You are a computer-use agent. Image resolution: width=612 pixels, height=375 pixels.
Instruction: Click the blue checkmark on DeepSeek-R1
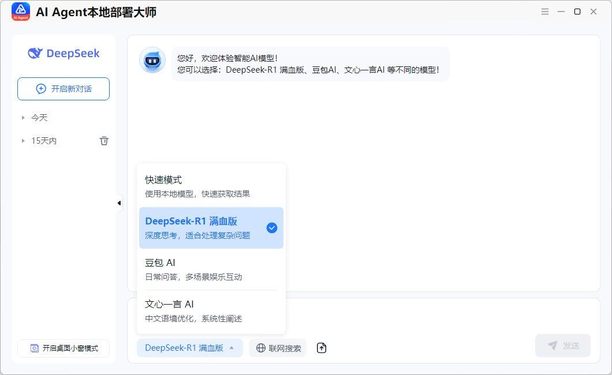click(x=272, y=228)
